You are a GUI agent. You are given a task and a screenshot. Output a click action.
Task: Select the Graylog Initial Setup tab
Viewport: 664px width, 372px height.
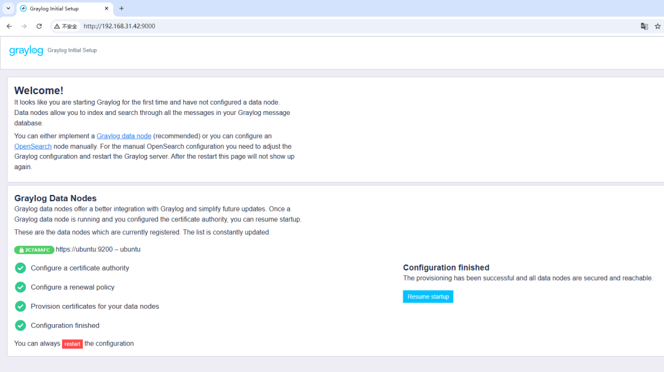click(x=65, y=9)
